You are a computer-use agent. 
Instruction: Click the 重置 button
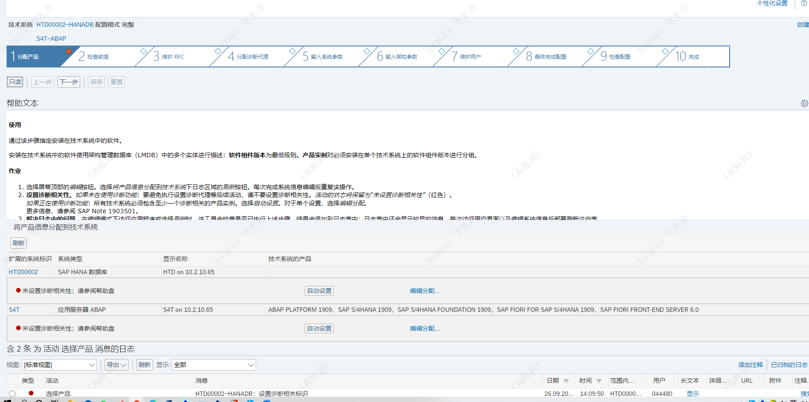click(x=117, y=82)
